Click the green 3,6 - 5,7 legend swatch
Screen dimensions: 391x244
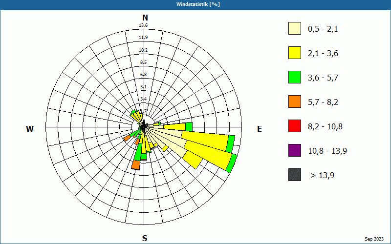coord(295,77)
